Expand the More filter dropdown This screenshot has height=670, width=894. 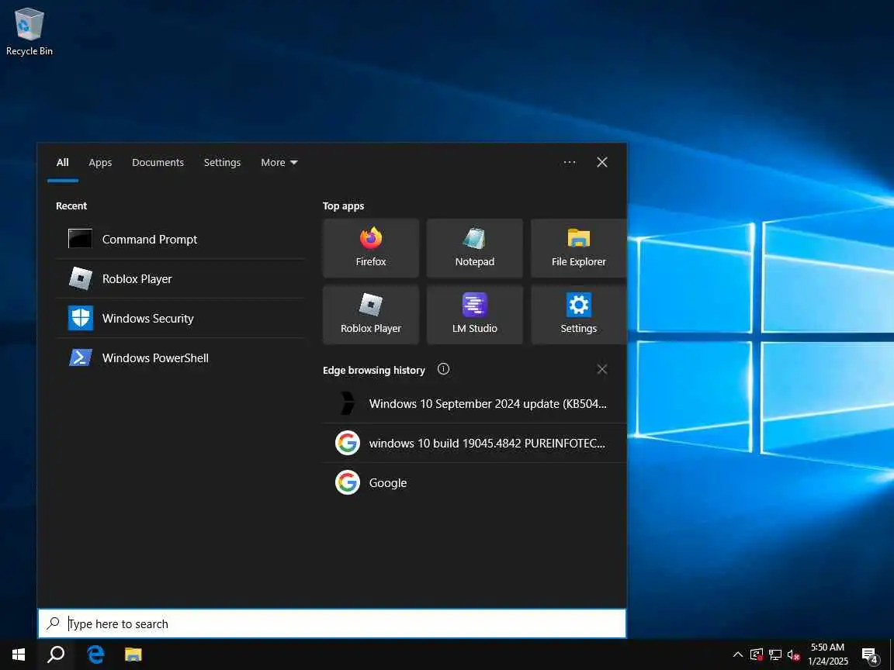[x=279, y=162]
